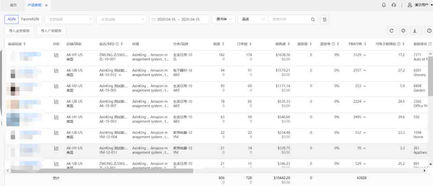Open the 品名 search-type dropdown
The height and width of the screenshot is (186, 433).
pos(253,19)
